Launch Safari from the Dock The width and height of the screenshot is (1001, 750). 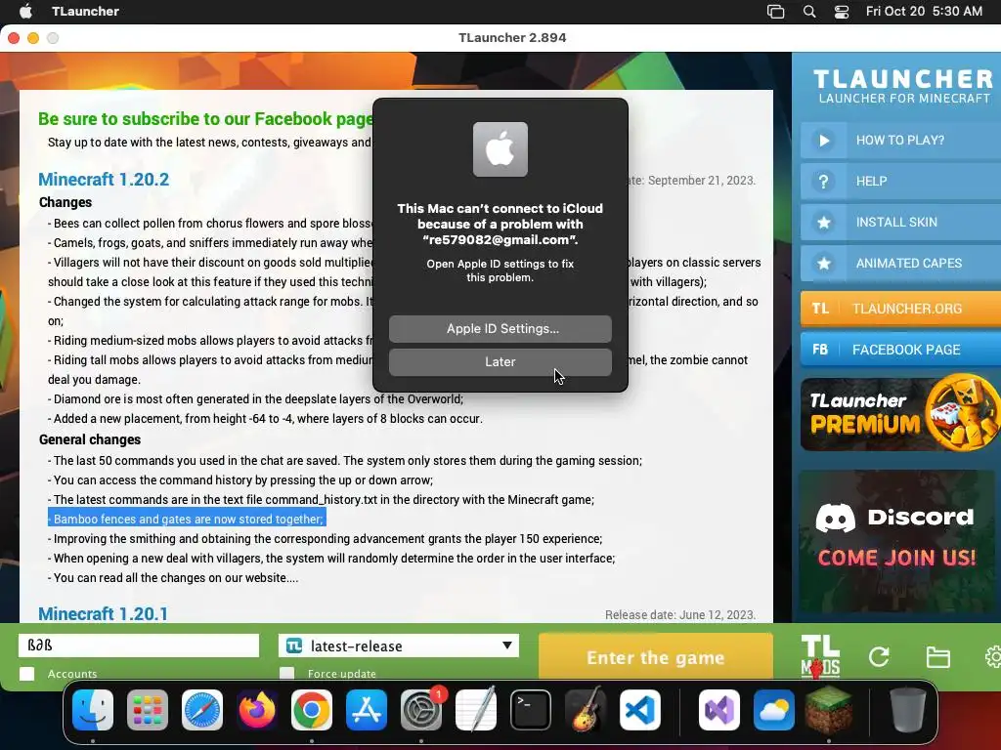tap(202, 709)
